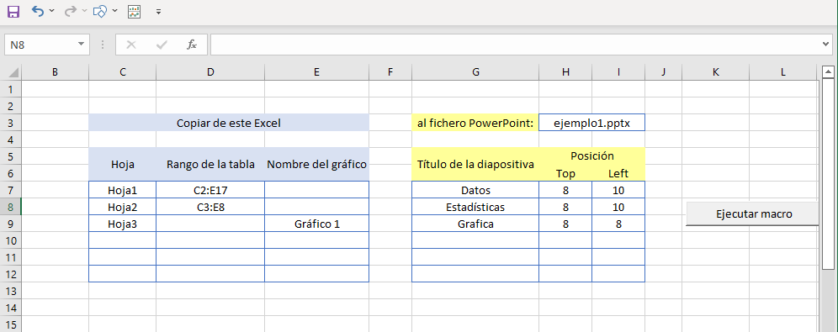The image size is (838, 332).
Task: Select column G header
Action: pyautogui.click(x=475, y=72)
